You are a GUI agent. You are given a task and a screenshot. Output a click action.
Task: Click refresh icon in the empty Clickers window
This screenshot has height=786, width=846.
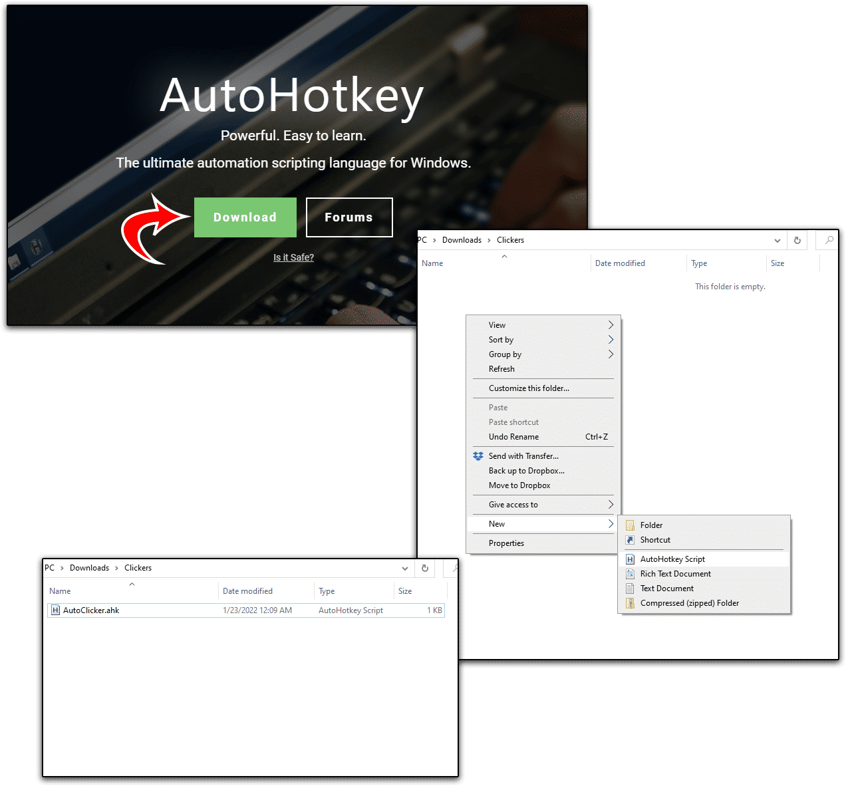click(x=797, y=240)
